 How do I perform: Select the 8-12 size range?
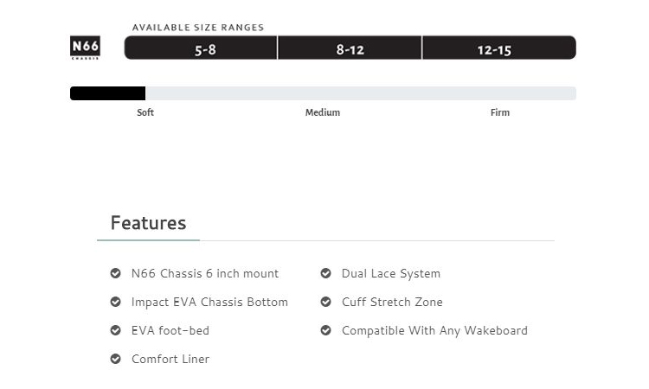[350, 48]
